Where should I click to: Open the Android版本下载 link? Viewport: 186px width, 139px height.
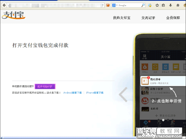tap(73, 93)
